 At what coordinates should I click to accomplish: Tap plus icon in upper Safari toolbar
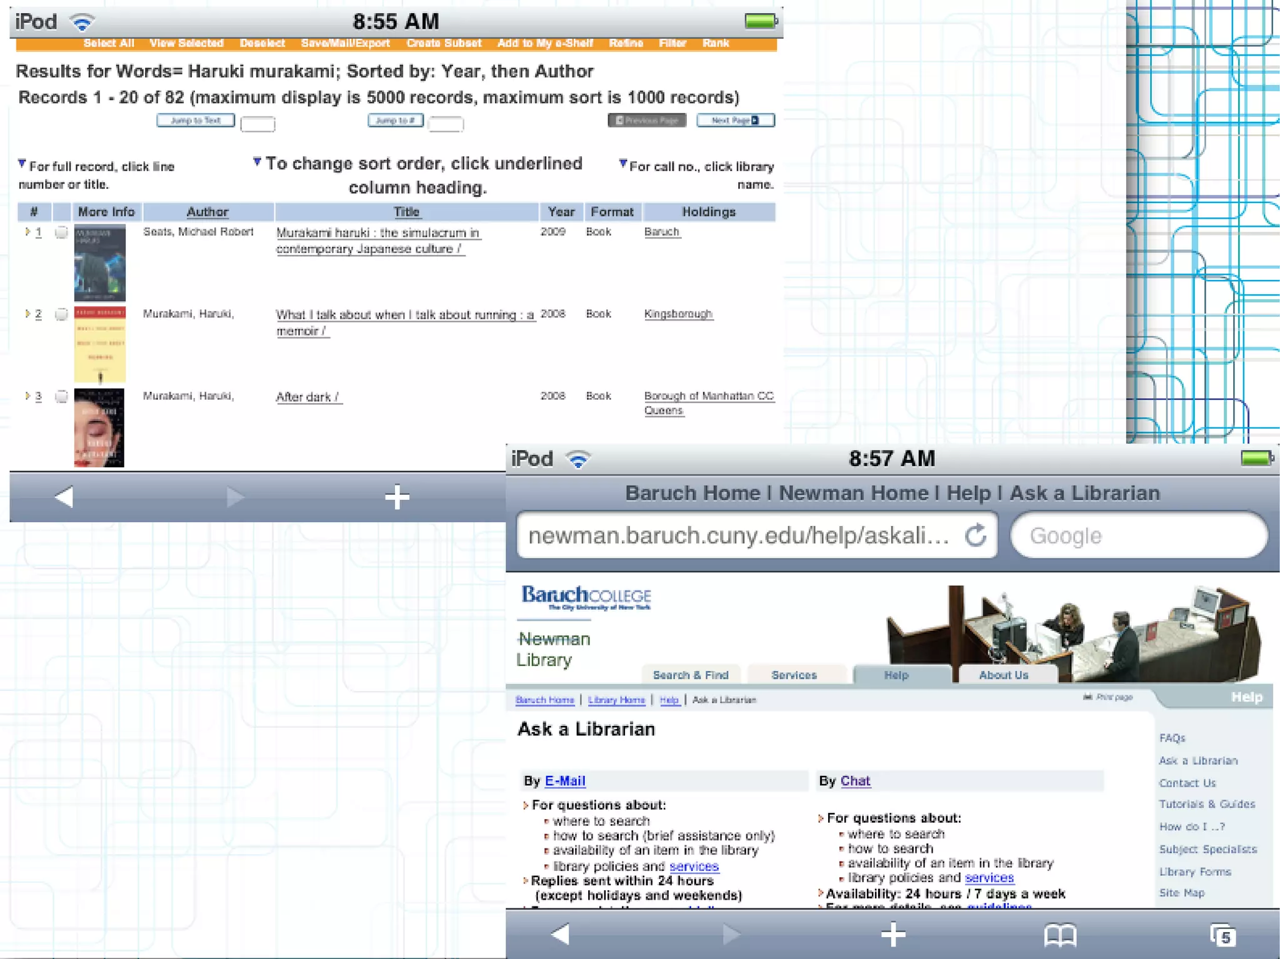point(397,497)
